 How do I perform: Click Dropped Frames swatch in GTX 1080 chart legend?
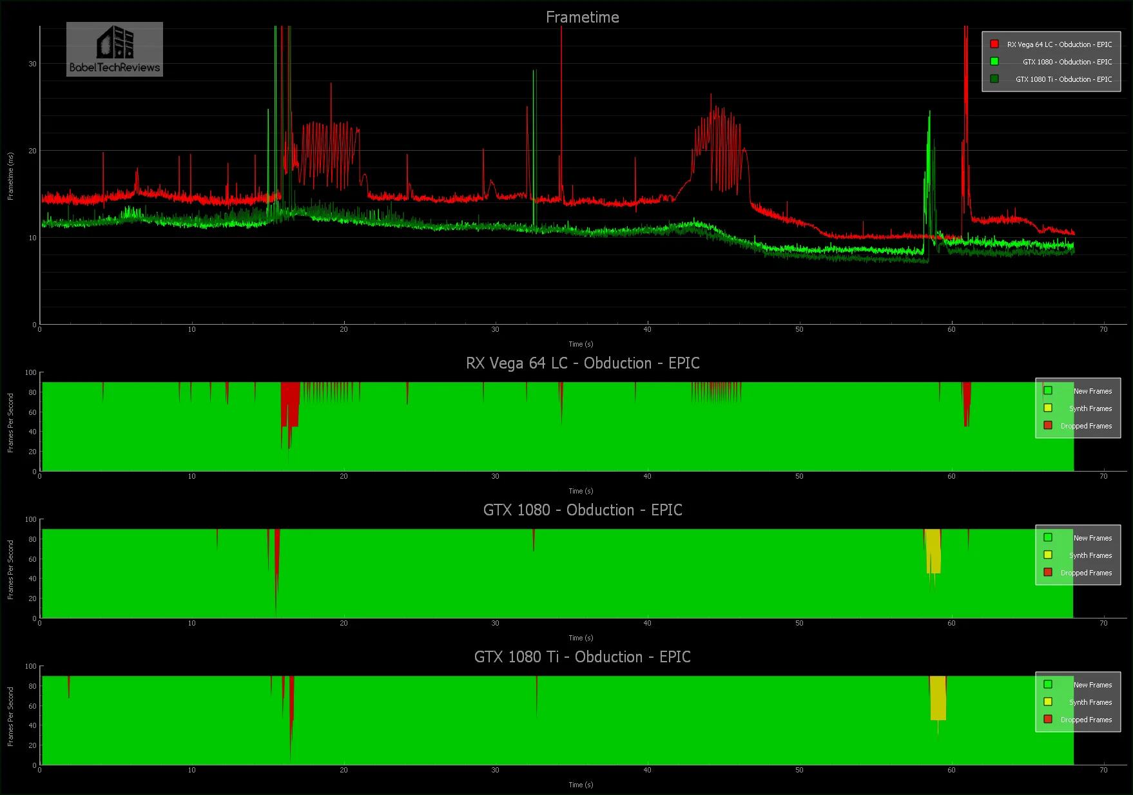1048,572
